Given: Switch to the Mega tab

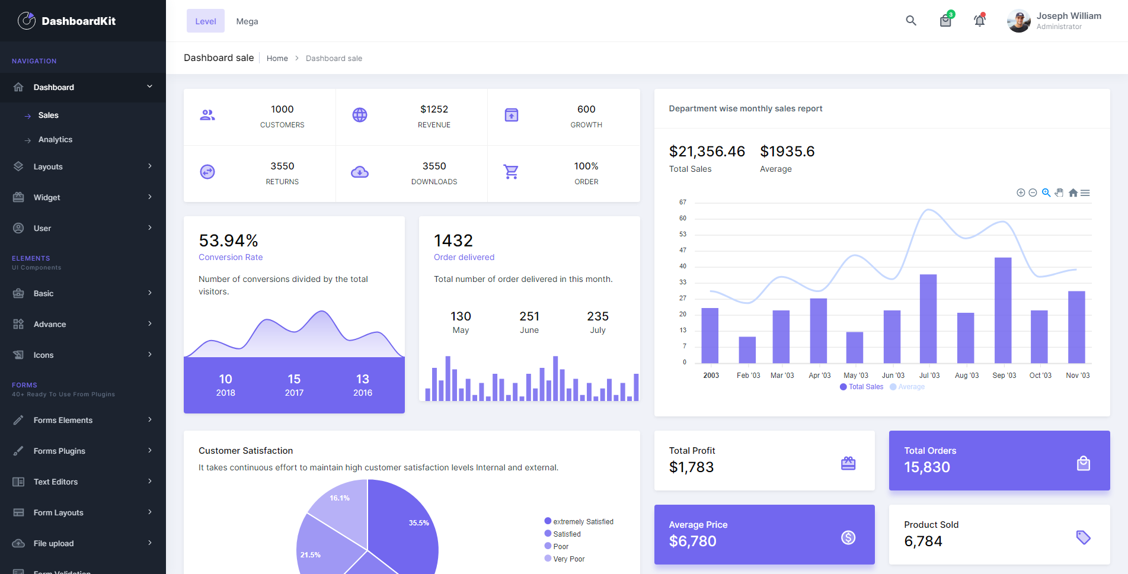Looking at the screenshot, I should click(x=247, y=21).
